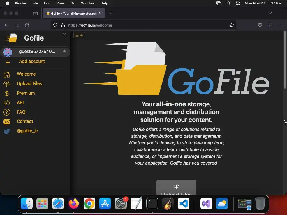Click the Upload Files cloud icon in sidebar
The image size is (287, 215).
click(x=7, y=84)
